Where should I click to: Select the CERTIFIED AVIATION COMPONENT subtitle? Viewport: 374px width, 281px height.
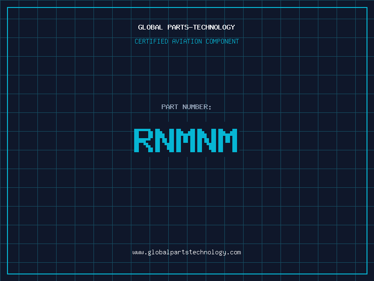click(x=187, y=41)
